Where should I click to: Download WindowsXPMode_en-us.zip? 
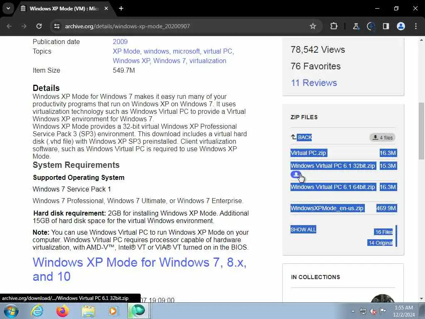(327, 208)
